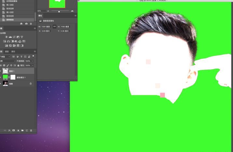Lock image pixels with brush icon
233x152 pixels.
pyautogui.click(x=8, y=65)
